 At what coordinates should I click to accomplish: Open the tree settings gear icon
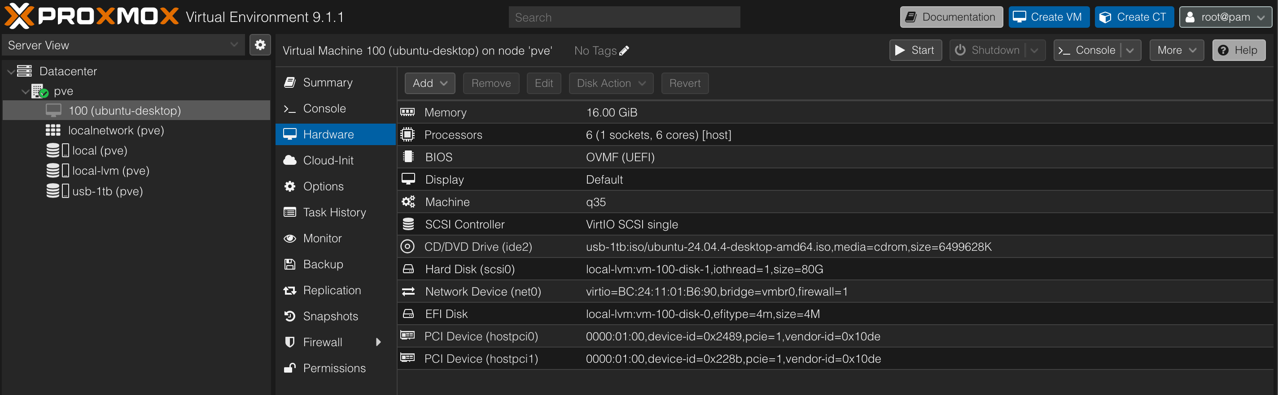point(260,45)
